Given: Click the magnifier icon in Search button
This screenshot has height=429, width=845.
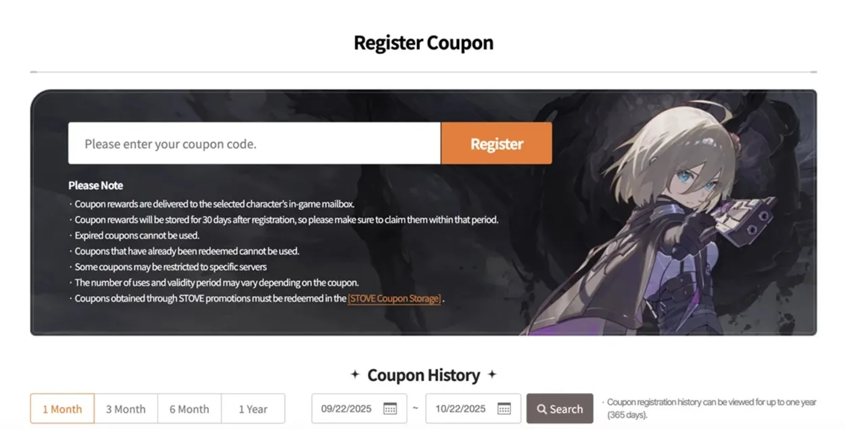Looking at the screenshot, I should tap(541, 409).
